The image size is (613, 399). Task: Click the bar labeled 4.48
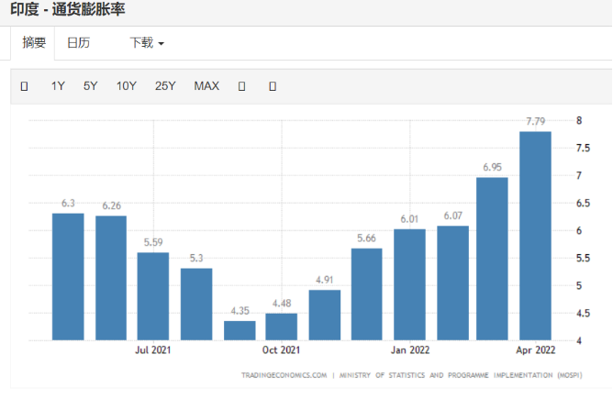(x=281, y=327)
